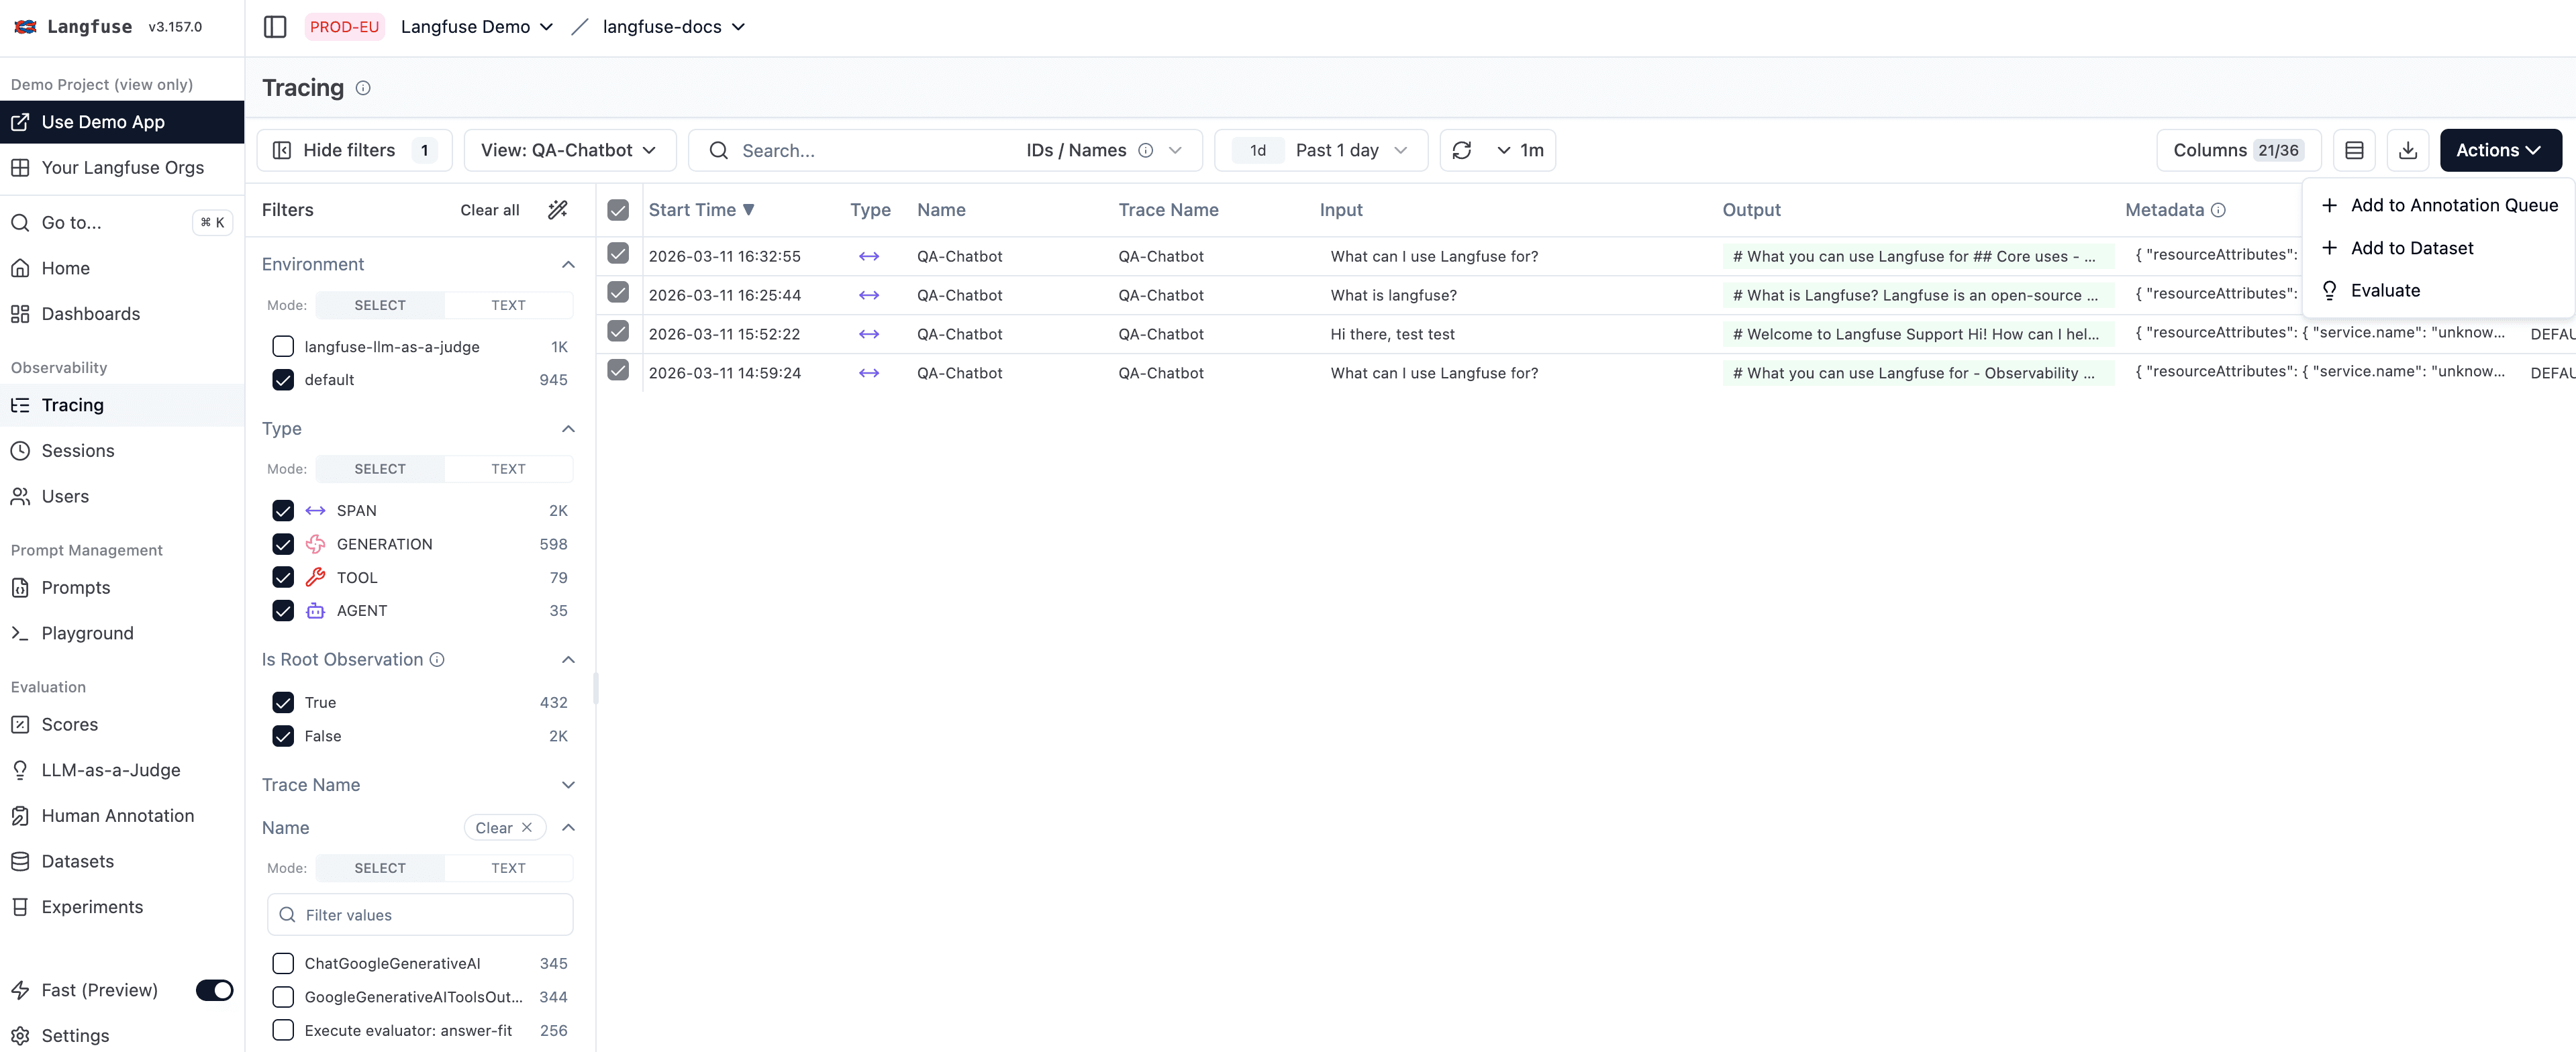Image resolution: width=2576 pixels, height=1052 pixels.
Task: Check the langfuse-llm-as-a-judge environment checkbox
Action: point(283,346)
